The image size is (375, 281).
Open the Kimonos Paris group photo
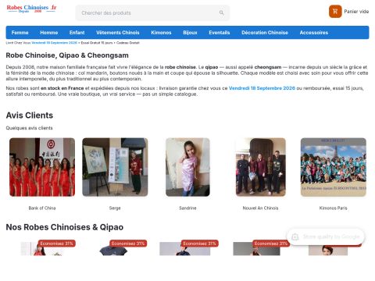click(x=334, y=167)
